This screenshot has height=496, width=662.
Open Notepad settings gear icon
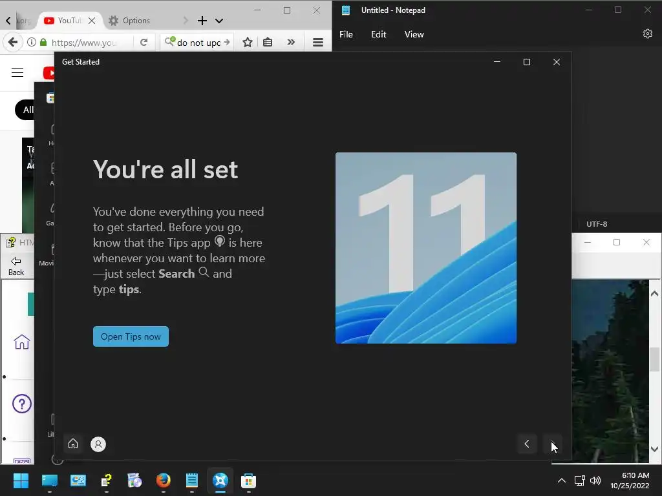(647, 34)
